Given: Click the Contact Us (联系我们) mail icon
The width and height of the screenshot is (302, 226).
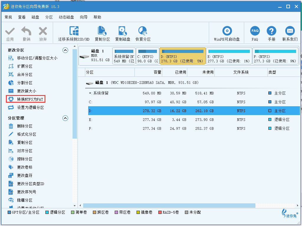Looking at the screenshot, I should (x=290, y=31).
